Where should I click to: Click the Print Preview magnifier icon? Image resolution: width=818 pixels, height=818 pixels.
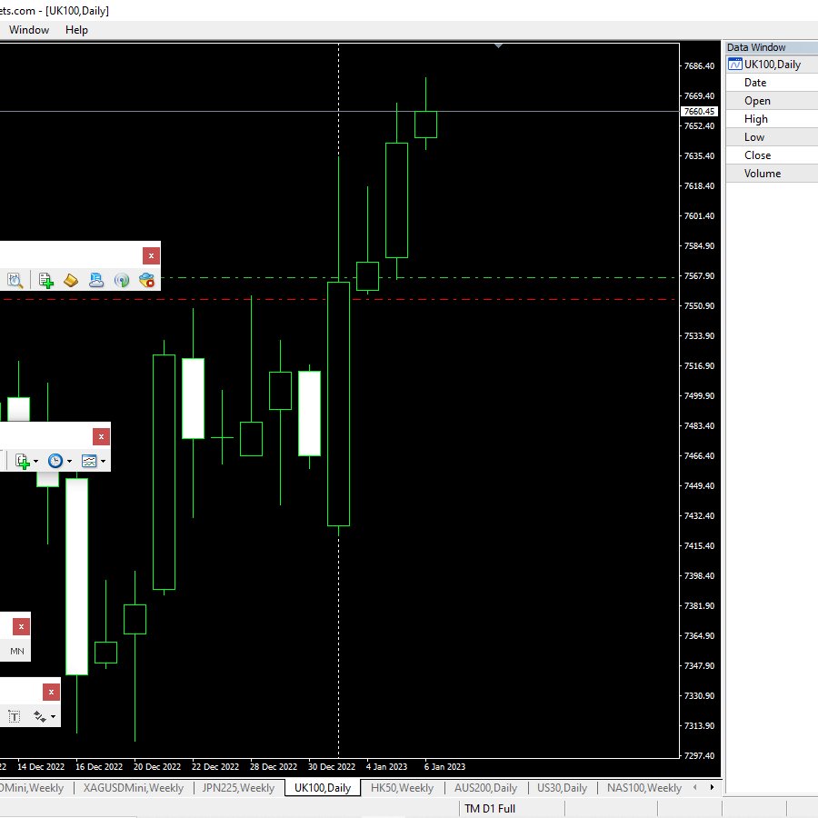click(15, 280)
